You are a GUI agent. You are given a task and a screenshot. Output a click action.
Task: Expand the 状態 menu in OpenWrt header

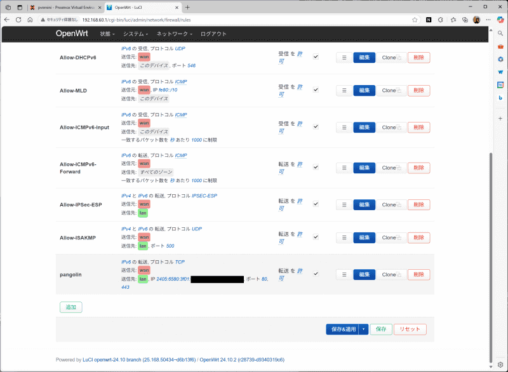coord(107,34)
